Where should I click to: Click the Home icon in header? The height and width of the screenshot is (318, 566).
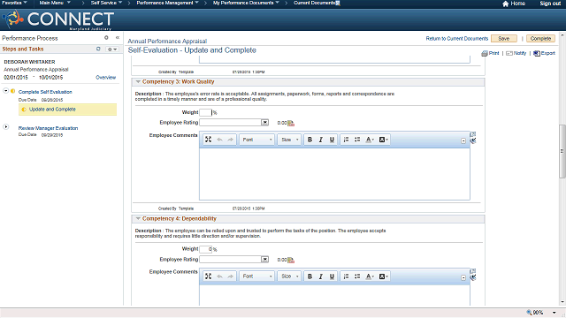[505, 4]
